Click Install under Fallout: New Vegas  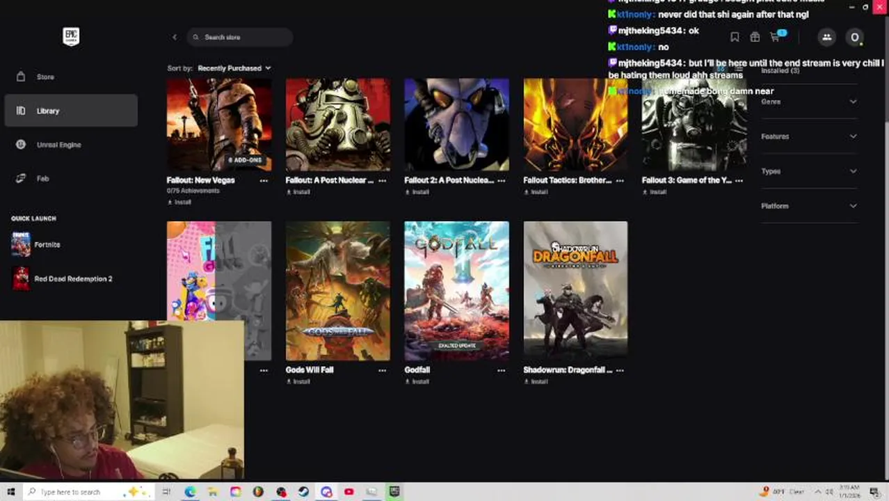[x=179, y=202]
